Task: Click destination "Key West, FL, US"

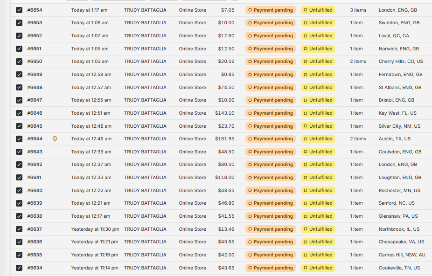Action: [397, 113]
